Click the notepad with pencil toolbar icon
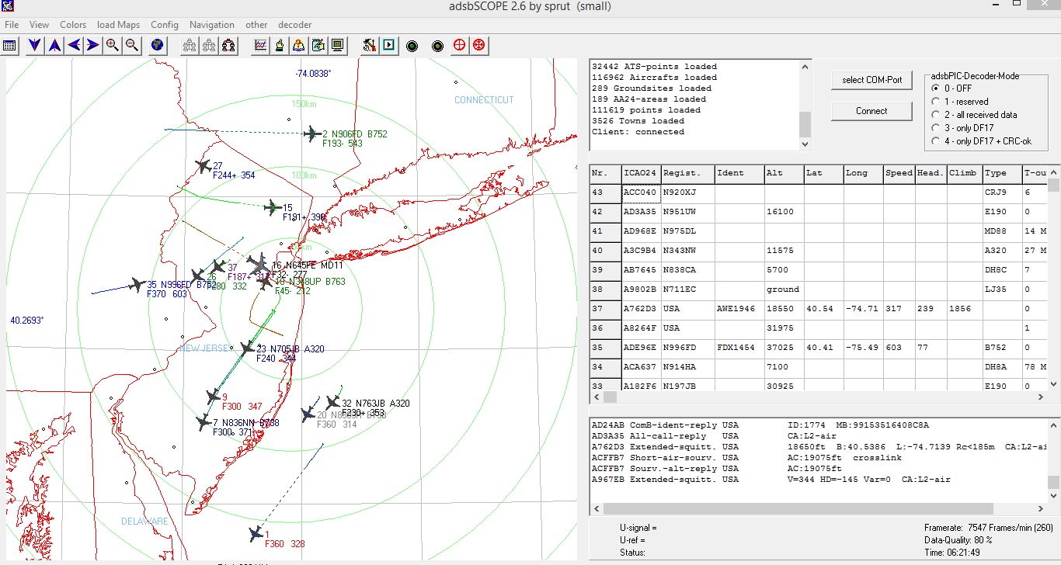 click(318, 45)
